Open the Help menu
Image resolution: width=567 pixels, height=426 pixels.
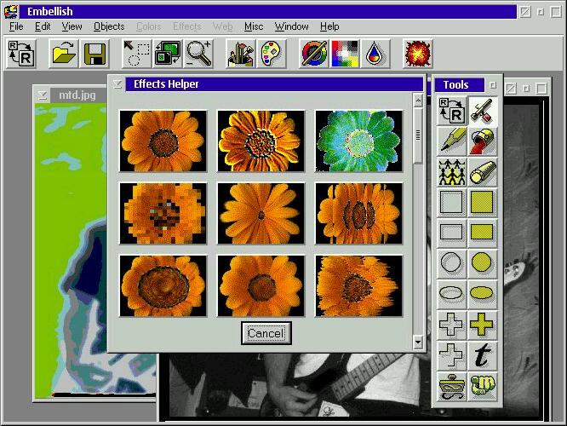(329, 26)
